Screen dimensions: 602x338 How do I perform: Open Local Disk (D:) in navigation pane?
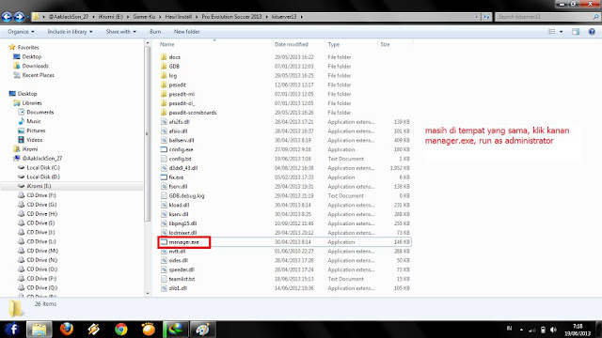coord(43,177)
